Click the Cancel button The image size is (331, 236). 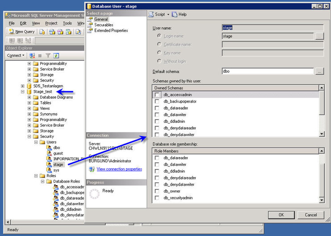(311, 215)
